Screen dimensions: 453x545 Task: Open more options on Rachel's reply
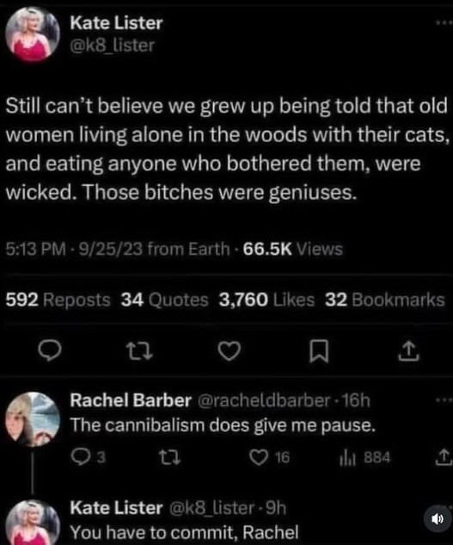point(444,400)
